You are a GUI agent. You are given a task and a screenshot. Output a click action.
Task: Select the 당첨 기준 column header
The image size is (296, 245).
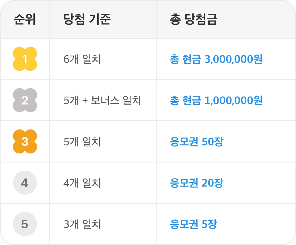pos(87,19)
